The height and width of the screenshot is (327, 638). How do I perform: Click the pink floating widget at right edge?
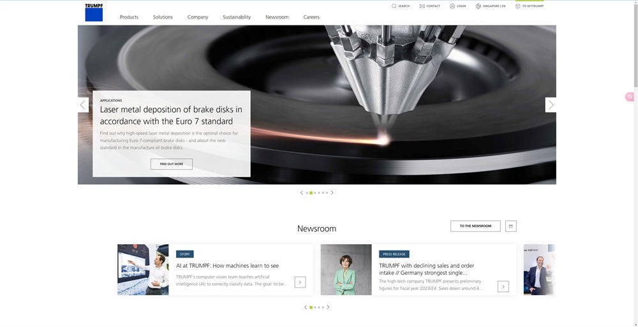(x=630, y=96)
